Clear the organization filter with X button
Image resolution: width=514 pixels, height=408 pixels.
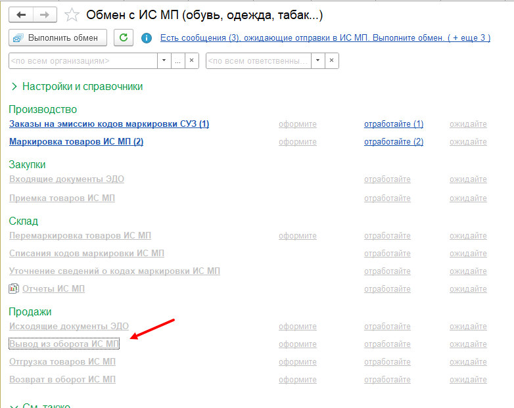pyautogui.click(x=192, y=61)
